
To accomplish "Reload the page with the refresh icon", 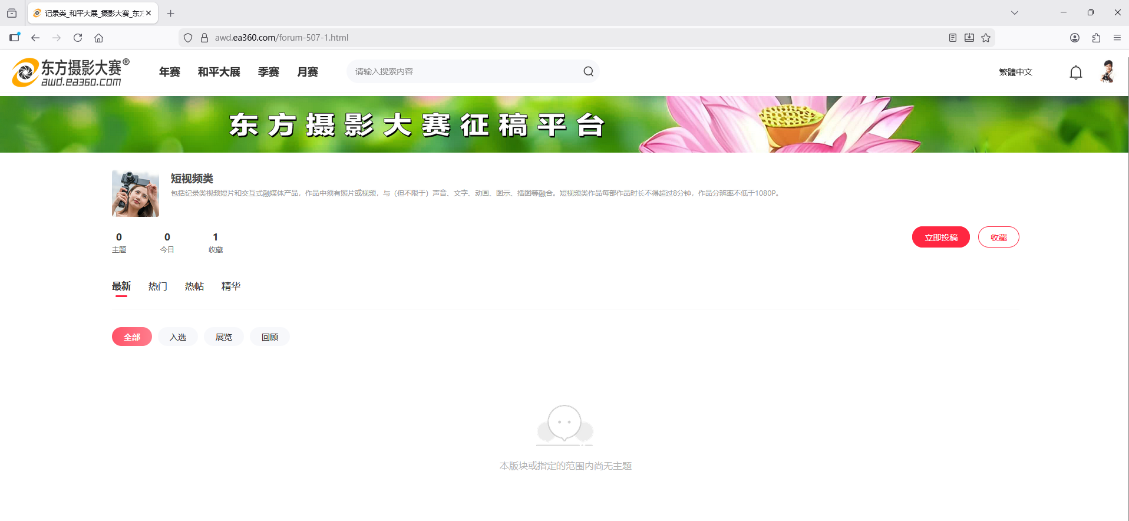I will pos(78,38).
